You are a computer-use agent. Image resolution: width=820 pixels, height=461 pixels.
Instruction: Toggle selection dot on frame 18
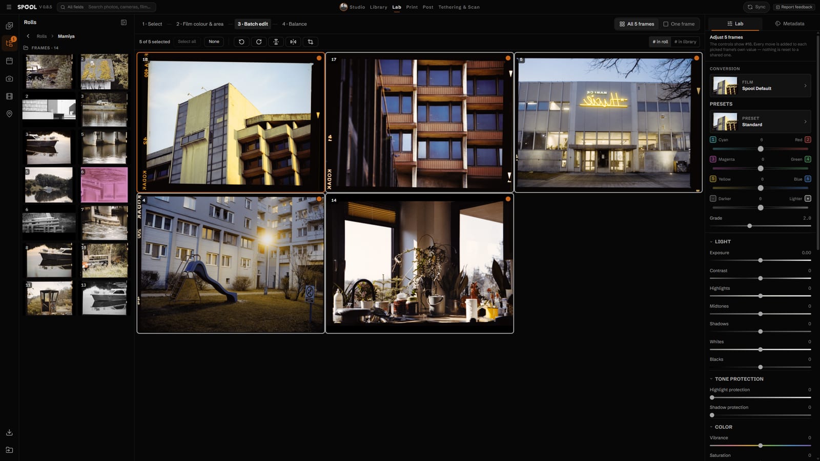tap(319, 58)
